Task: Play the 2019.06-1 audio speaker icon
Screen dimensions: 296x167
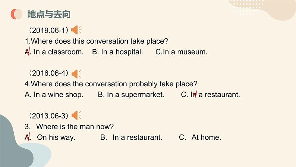Action: tap(76, 30)
